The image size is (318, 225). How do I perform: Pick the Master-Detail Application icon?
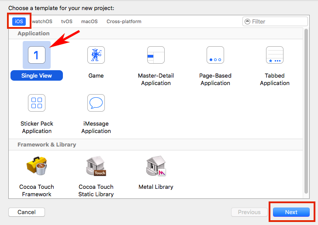(156, 55)
